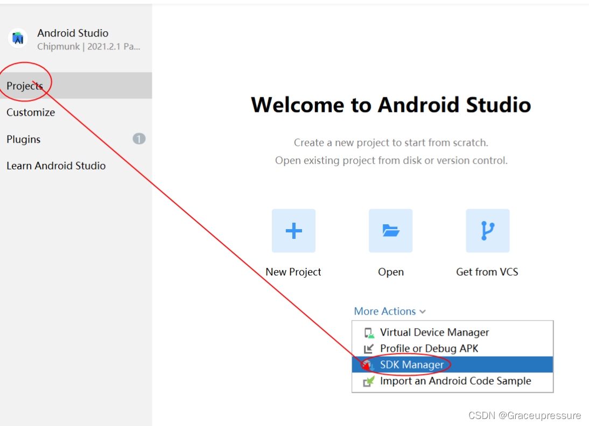Viewport: 589px width, 426px height.
Task: Click the Plugins update count badge
Action: 138,139
